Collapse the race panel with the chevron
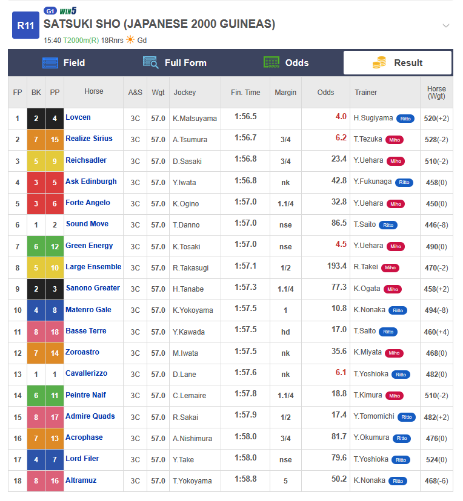Screen dimensions: 463x501 click(445, 25)
